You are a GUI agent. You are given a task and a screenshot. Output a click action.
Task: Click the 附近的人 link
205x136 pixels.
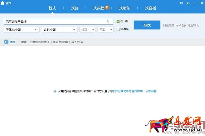(193, 25)
